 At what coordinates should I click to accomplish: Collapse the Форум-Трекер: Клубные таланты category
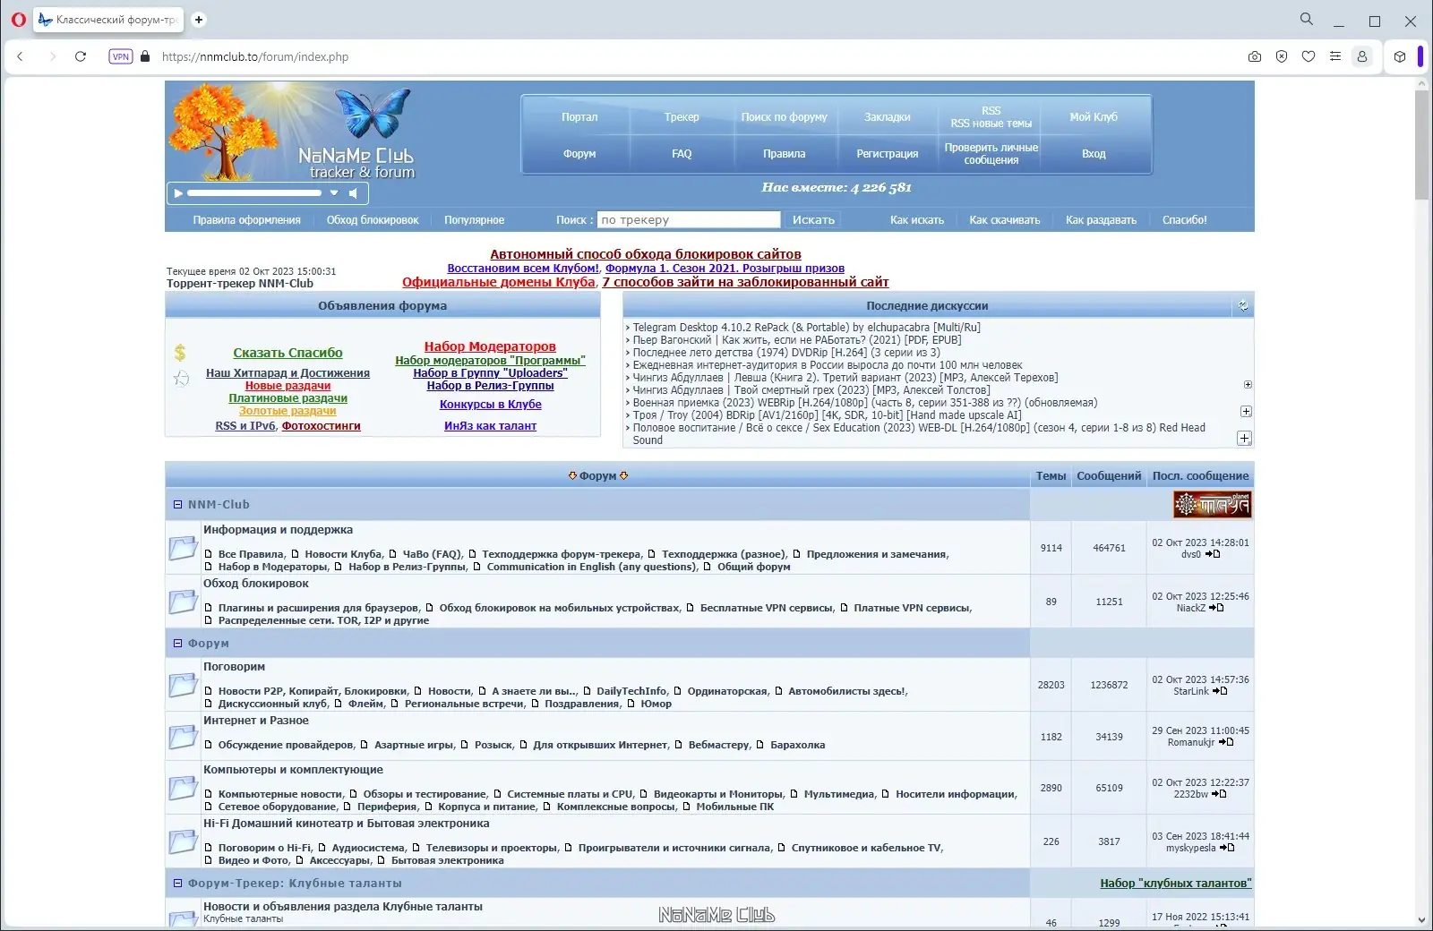(x=177, y=884)
